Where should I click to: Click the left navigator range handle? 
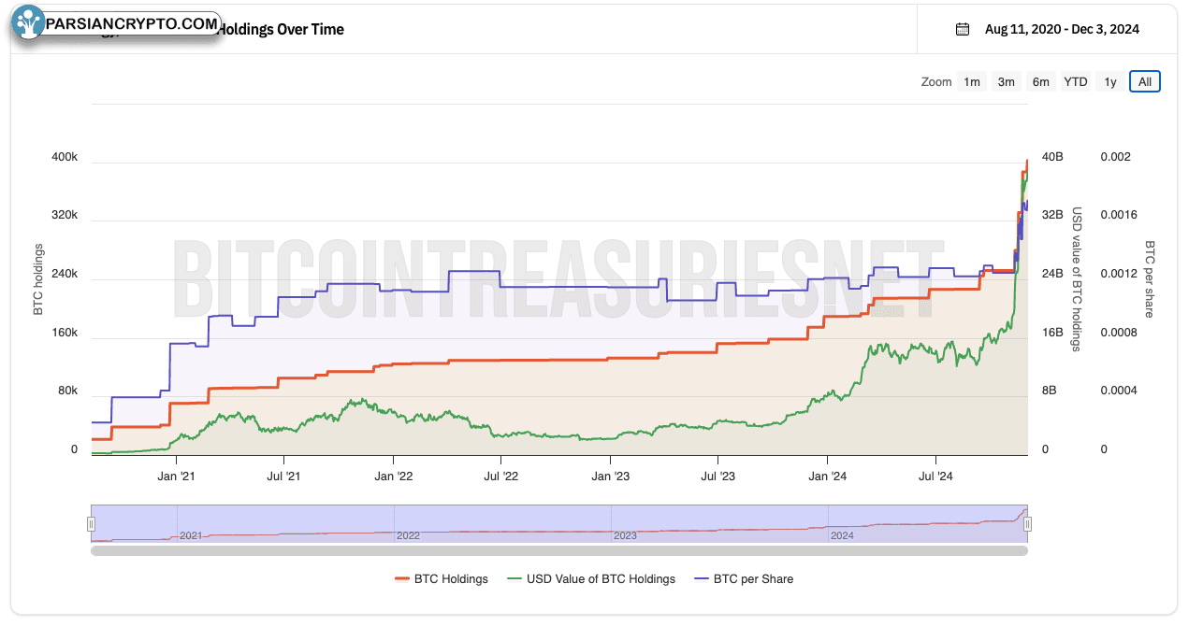tap(92, 524)
